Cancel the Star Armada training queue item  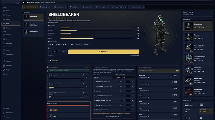[86, 77]
